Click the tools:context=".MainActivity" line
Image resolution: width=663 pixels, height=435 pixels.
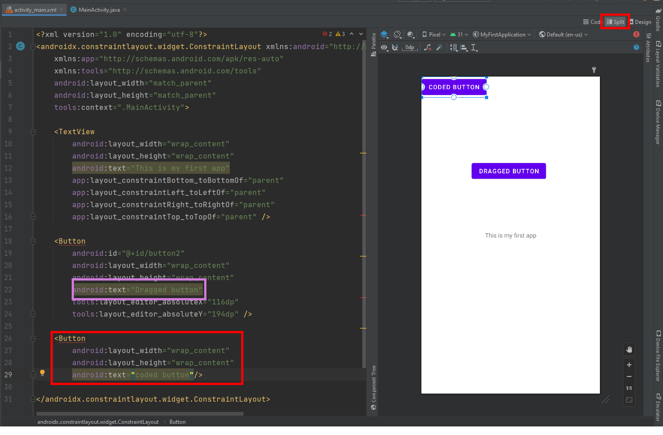click(122, 107)
